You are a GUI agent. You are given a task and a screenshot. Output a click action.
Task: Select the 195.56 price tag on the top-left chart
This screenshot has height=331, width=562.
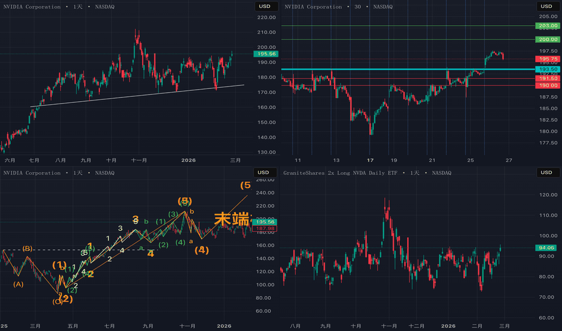click(266, 54)
